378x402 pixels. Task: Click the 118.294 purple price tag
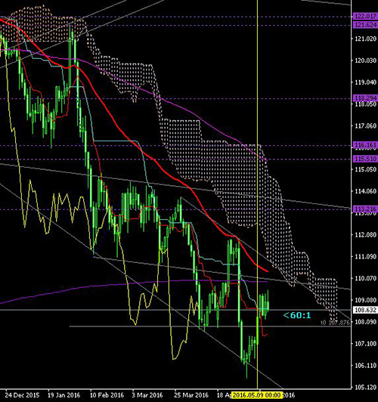[365, 98]
